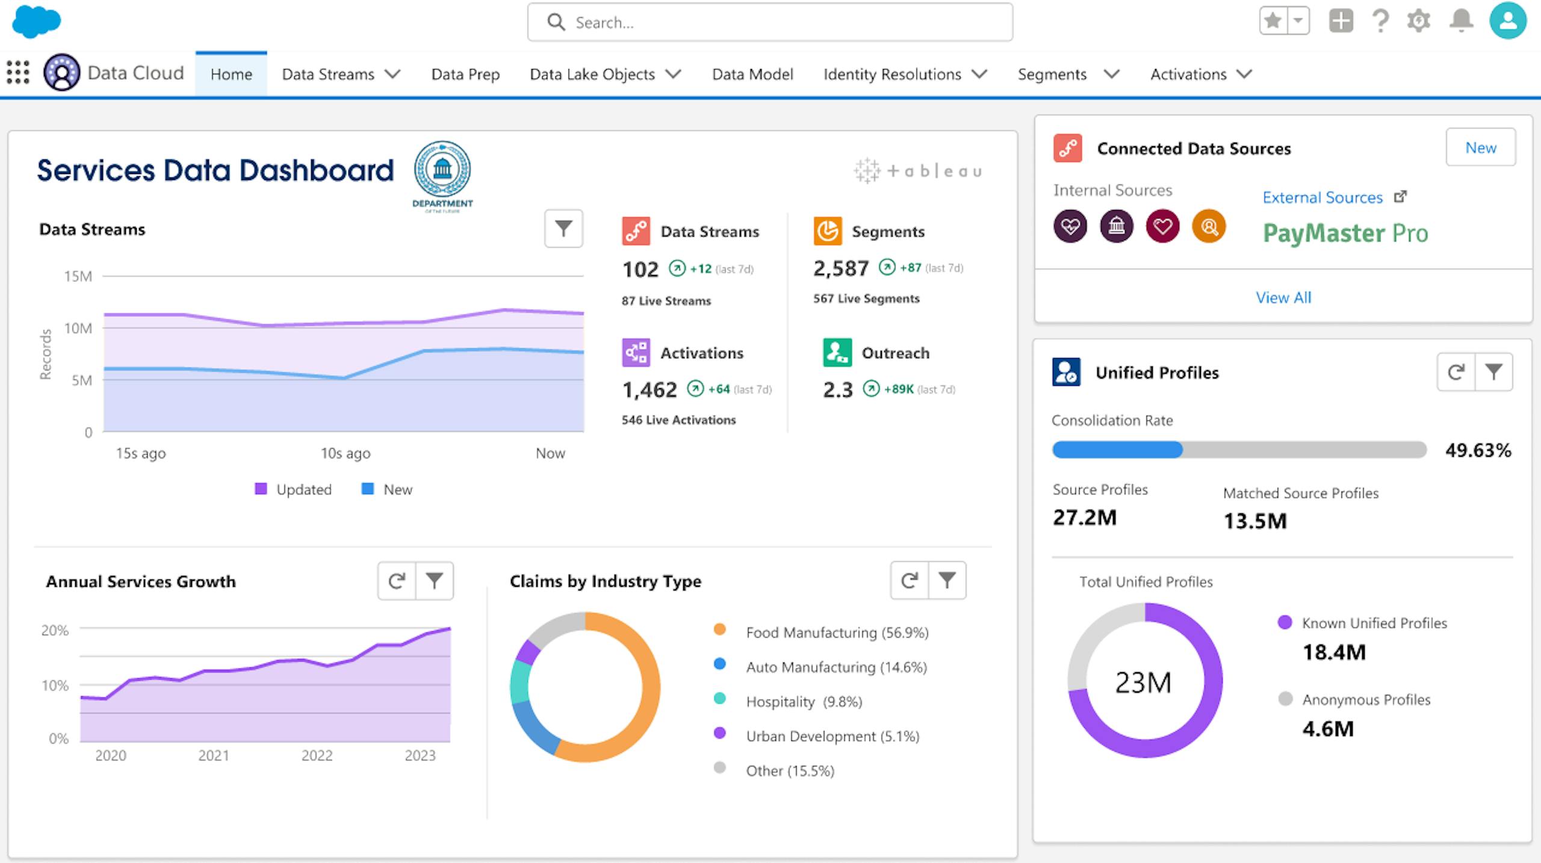Switch to the Data Model tab
Screen dimensions: 1541x863
pyautogui.click(x=752, y=74)
